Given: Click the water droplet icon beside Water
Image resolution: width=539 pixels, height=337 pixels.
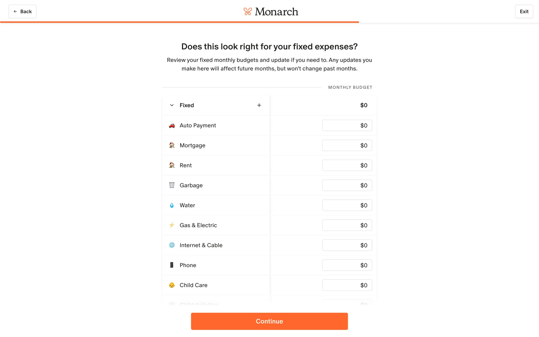Looking at the screenshot, I should point(172,205).
